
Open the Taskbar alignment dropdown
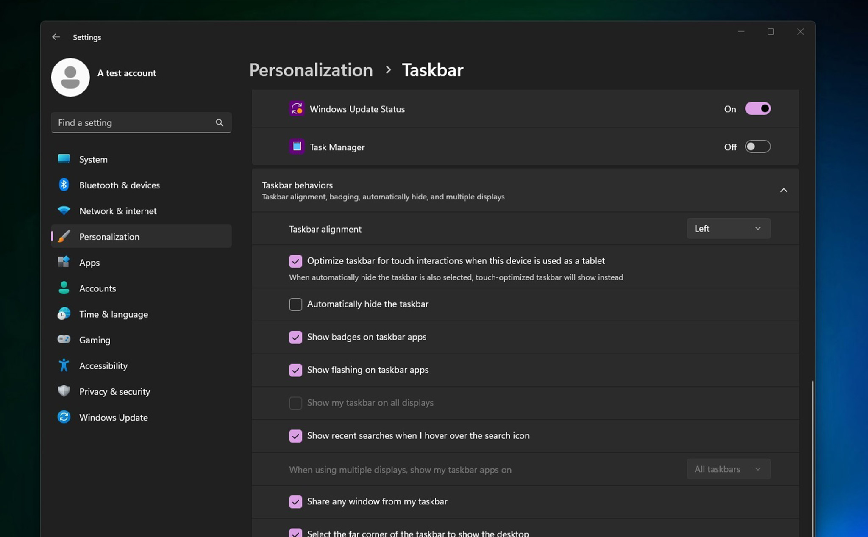pos(728,229)
